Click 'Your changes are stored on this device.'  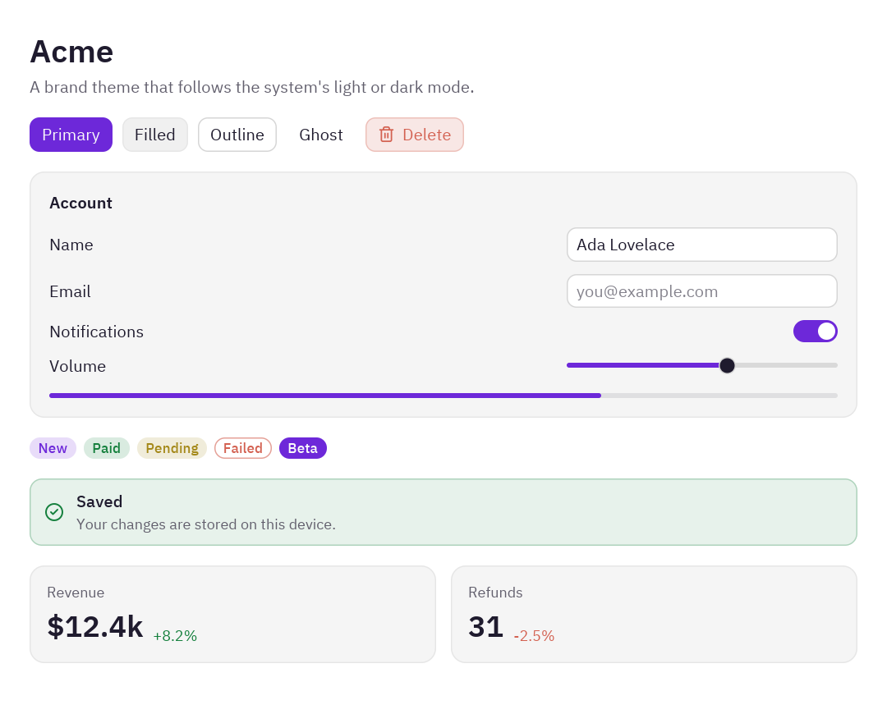point(206,524)
